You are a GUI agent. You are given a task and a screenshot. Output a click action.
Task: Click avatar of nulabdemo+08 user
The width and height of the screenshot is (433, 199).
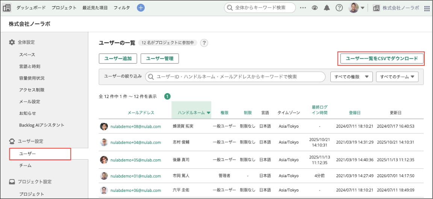click(x=104, y=126)
